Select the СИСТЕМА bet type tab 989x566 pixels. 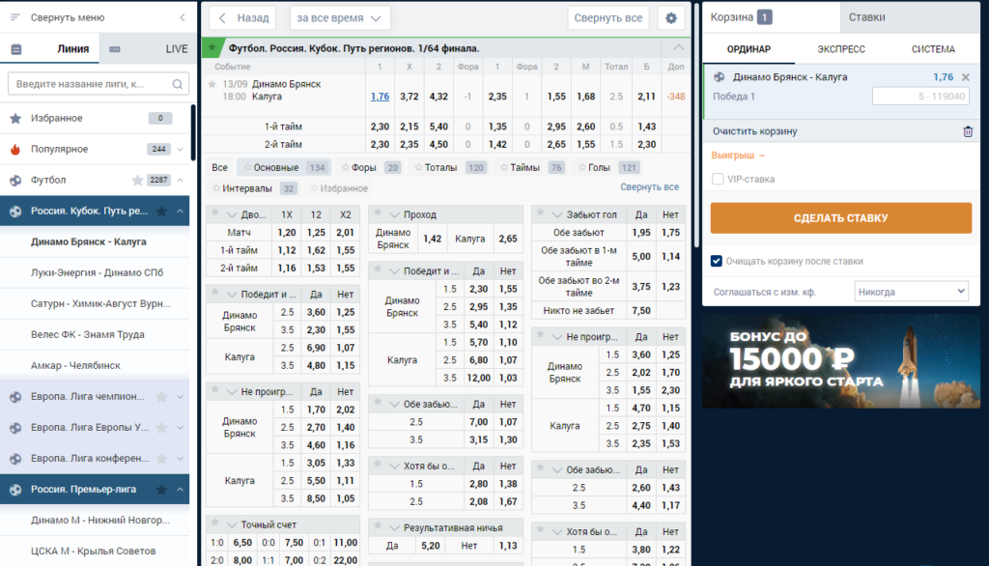(x=933, y=48)
